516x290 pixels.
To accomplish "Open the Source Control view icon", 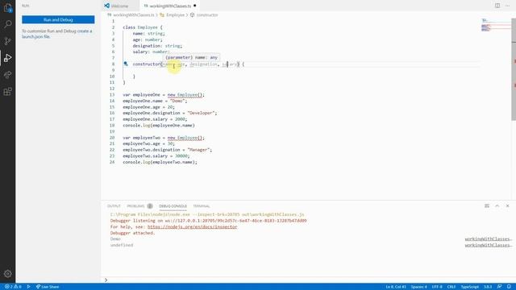I will (x=7, y=41).
